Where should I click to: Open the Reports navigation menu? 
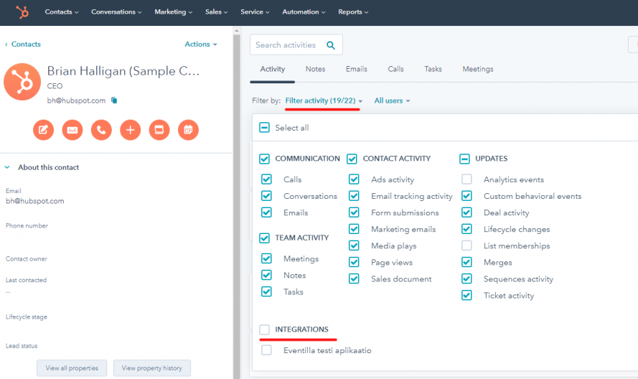353,11
